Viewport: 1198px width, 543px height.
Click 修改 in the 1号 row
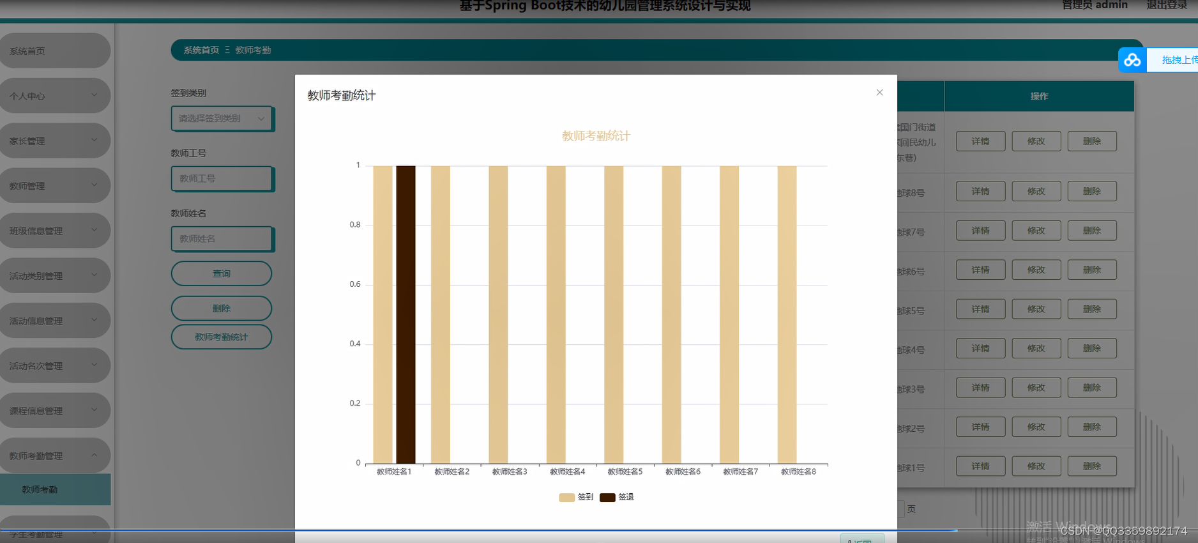[x=1036, y=466]
